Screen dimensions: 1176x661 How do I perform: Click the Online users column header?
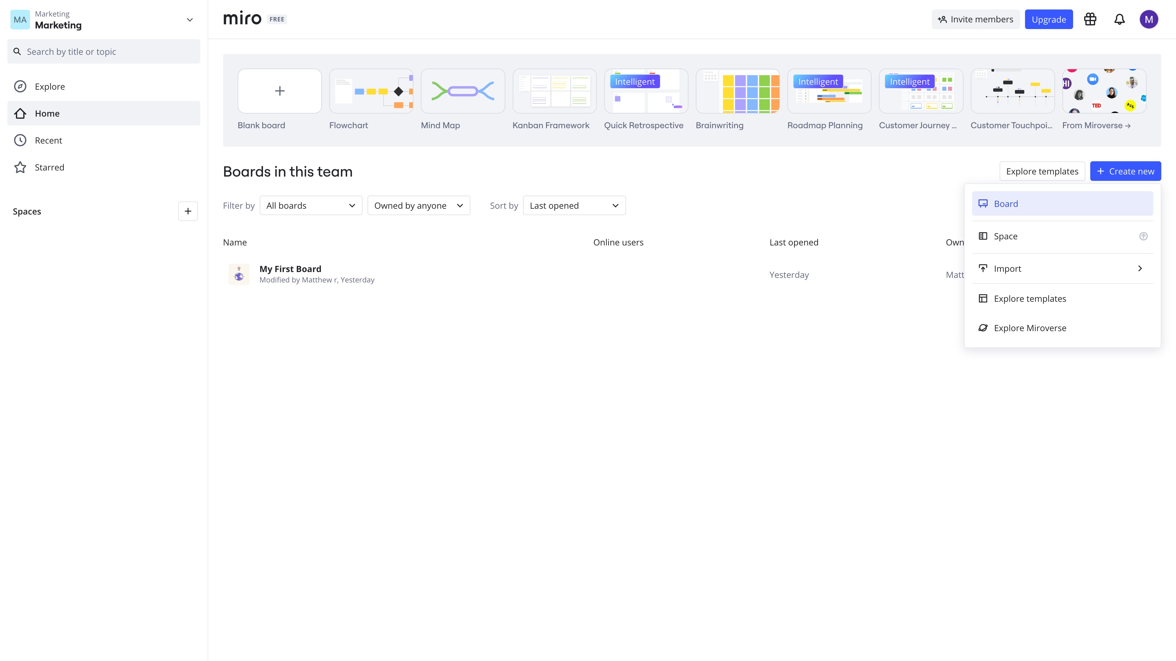(618, 242)
